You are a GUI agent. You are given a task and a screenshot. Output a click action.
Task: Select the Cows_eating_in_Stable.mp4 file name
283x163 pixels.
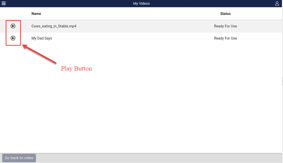click(54, 26)
